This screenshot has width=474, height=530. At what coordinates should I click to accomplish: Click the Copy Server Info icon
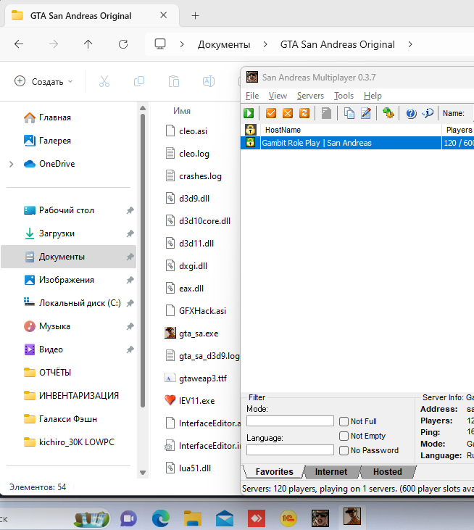[349, 113]
